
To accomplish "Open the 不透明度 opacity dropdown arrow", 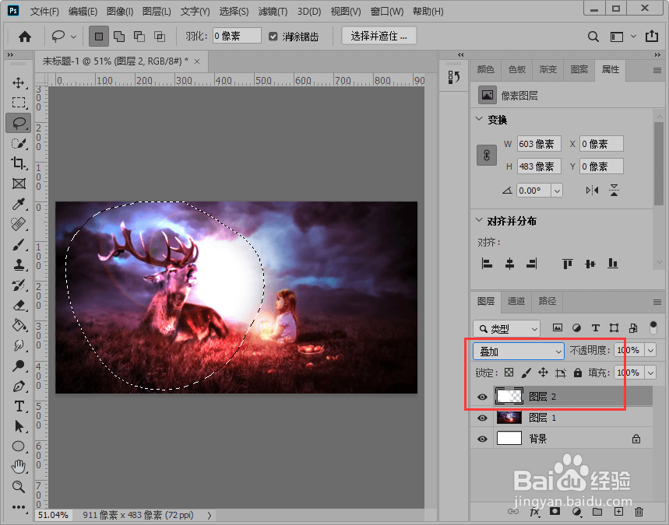I will point(650,350).
